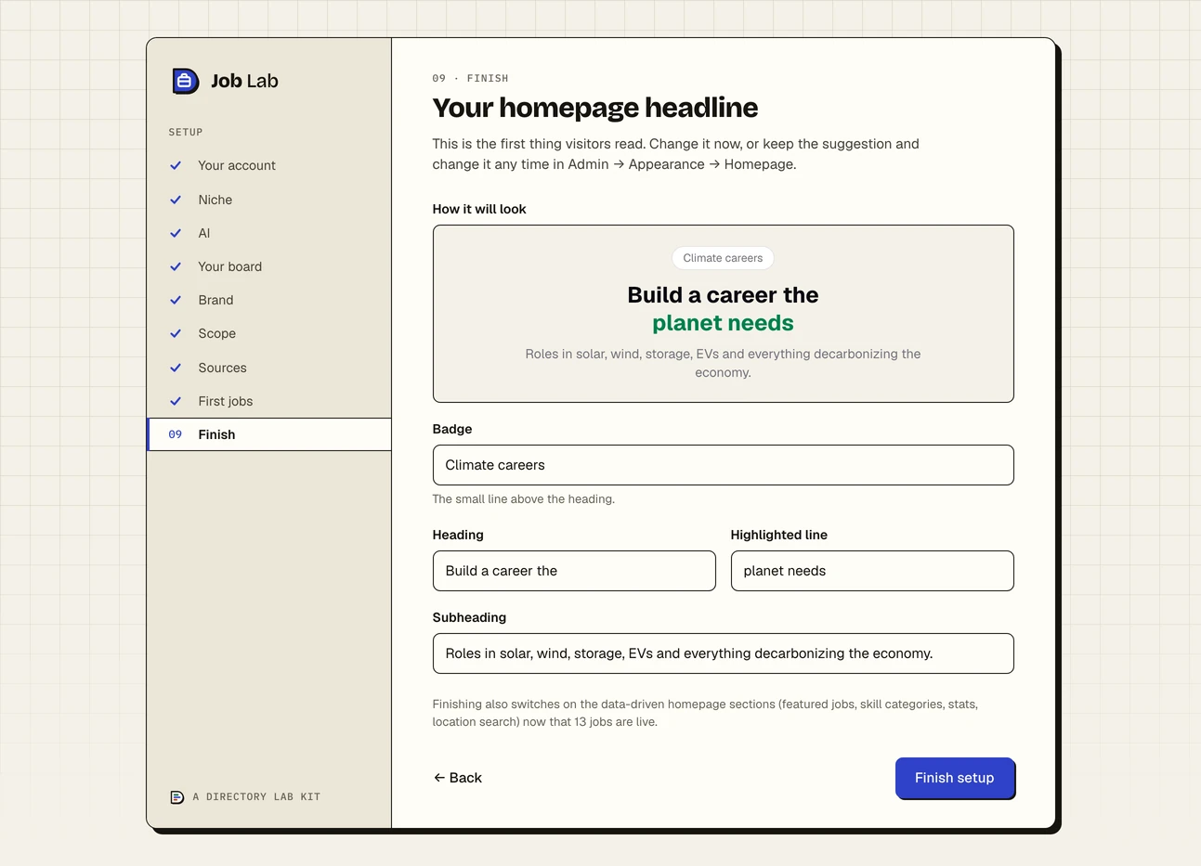
Task: Click the green 'planet needs' preview text
Action: (723, 323)
